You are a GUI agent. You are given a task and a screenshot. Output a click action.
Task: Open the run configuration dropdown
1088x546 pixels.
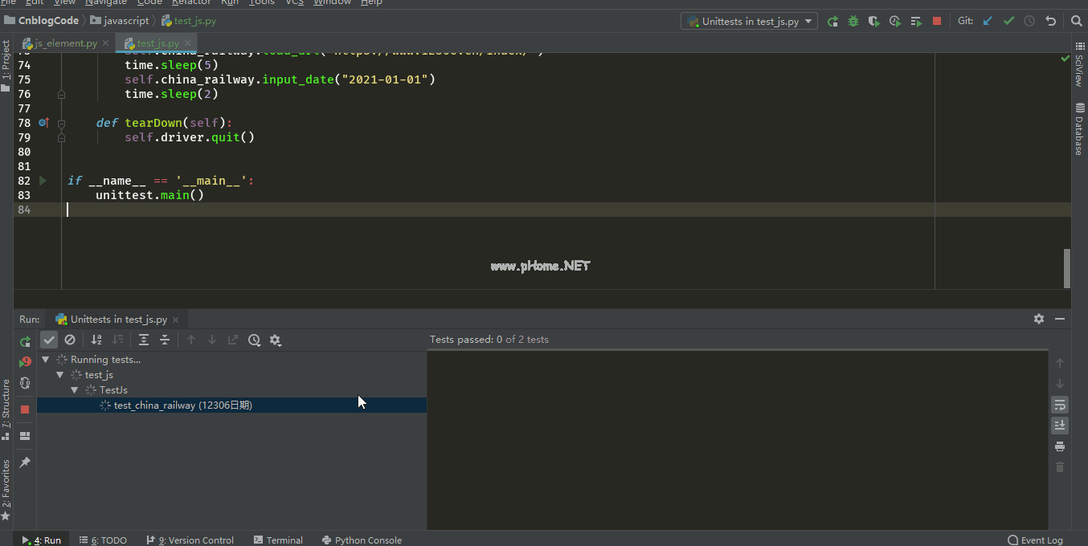click(x=749, y=22)
